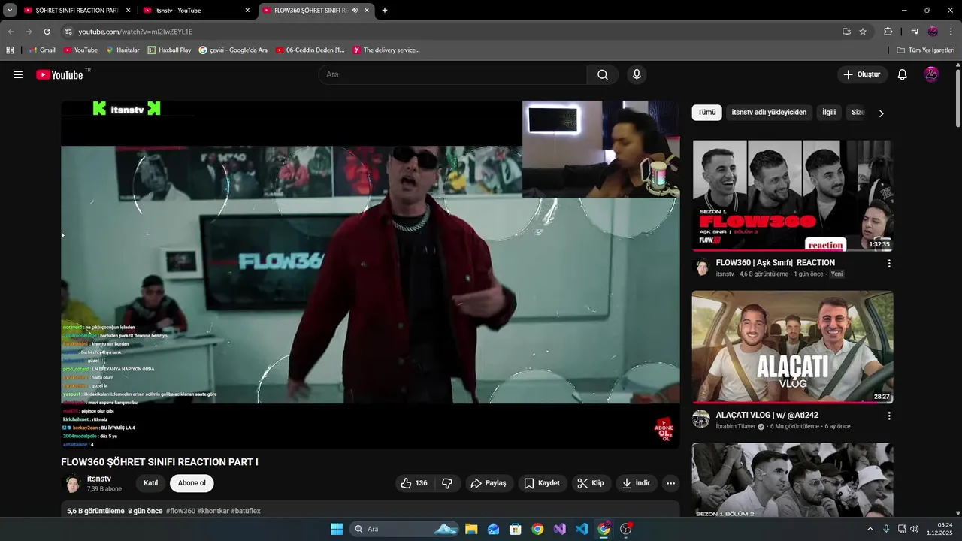This screenshot has height=541, width=962.
Task: Open the taskbar volume control
Action: tap(915, 529)
